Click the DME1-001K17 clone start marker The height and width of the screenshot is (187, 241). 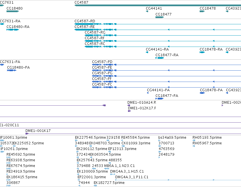point(27,134)
